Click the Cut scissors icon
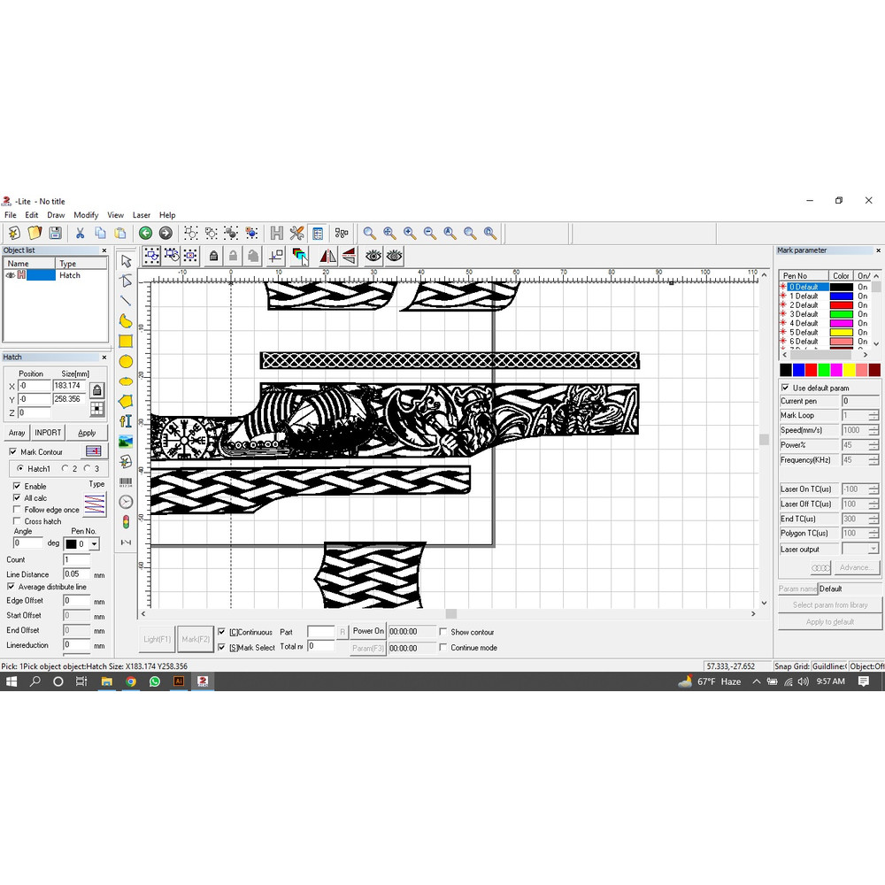Screen dimensions: 885x885 [80, 234]
